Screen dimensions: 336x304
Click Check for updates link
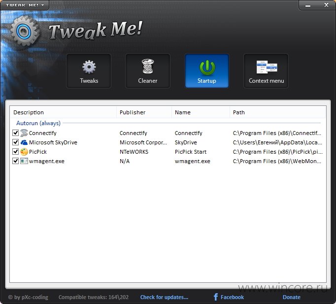tap(164, 297)
